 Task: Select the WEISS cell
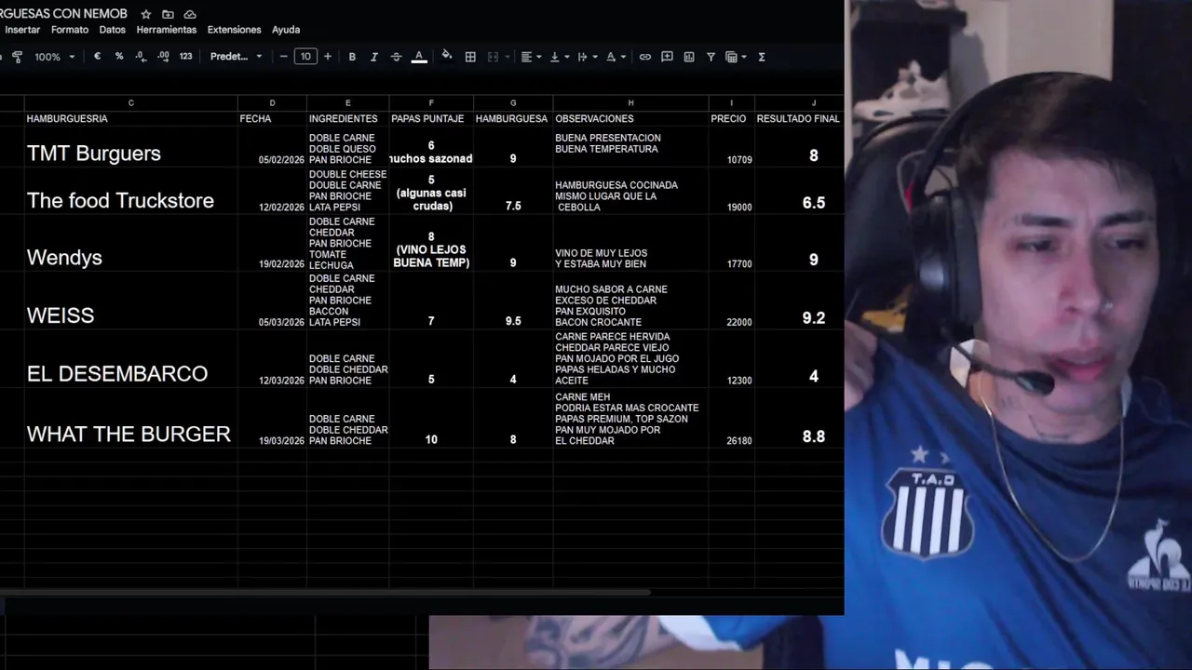click(x=130, y=301)
